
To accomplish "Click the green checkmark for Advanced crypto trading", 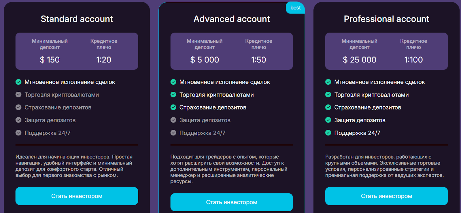I will pyautogui.click(x=173, y=95).
